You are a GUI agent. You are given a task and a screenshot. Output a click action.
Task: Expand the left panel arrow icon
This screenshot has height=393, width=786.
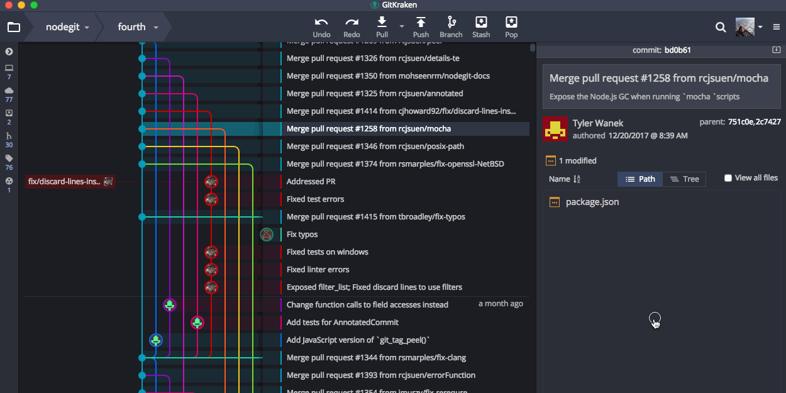(9, 52)
